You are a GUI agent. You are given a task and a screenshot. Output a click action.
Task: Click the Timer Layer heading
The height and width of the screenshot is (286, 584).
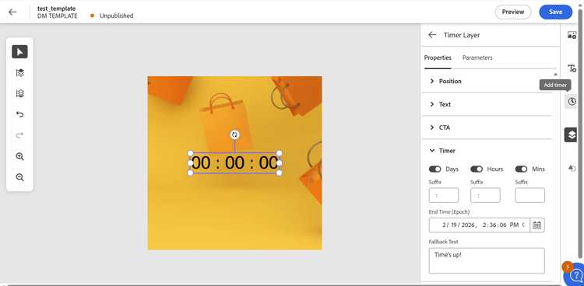462,35
